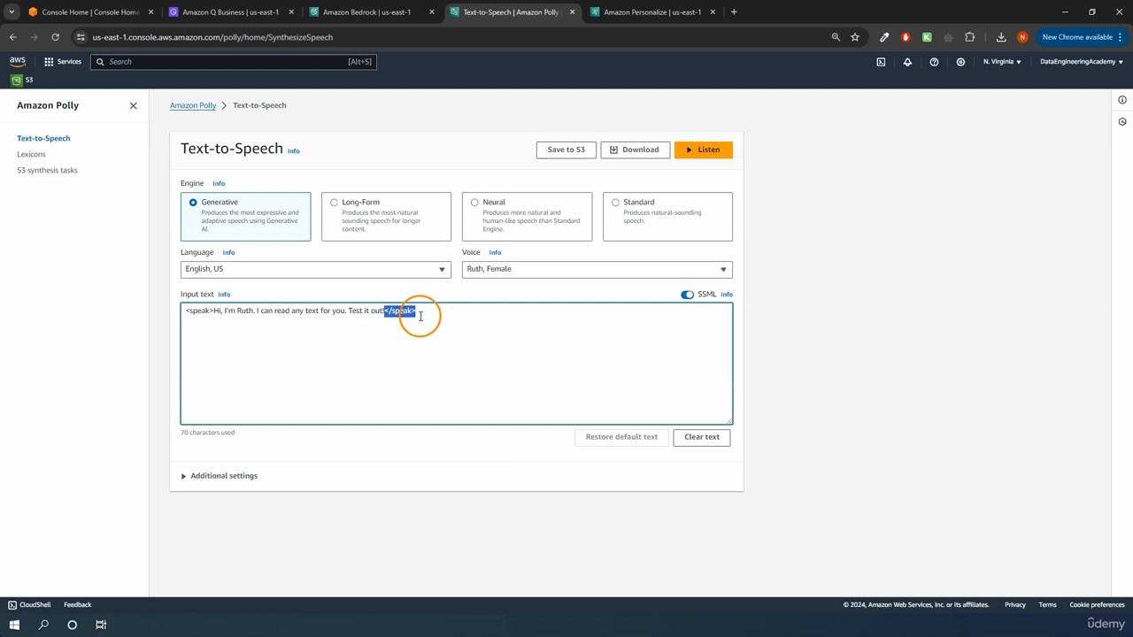Open the info panel icon on right edge
Screen dimensions: 1133x637
(x=1122, y=100)
